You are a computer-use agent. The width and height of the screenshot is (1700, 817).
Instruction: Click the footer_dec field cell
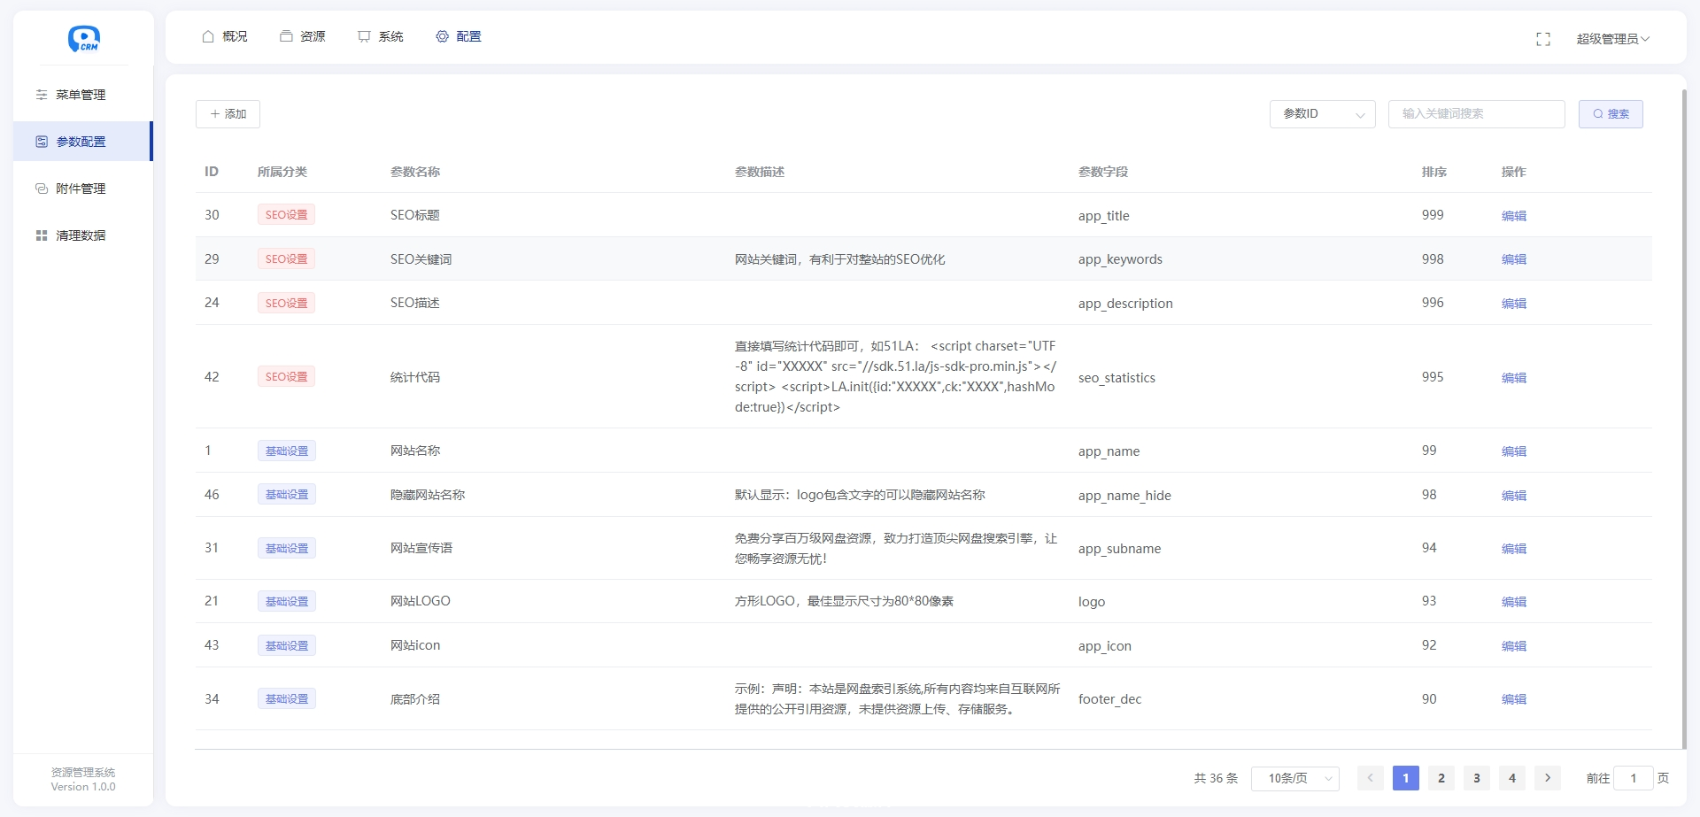(1109, 699)
